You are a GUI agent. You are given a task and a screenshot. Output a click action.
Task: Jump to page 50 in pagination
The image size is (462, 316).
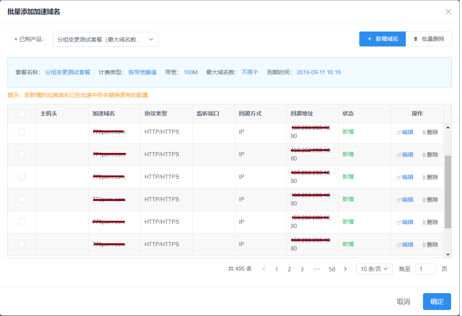tap(332, 269)
